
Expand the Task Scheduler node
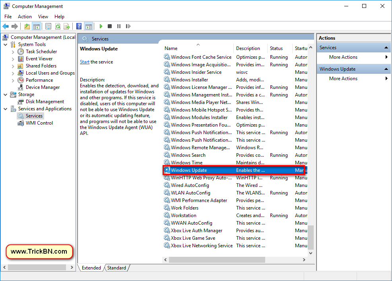(13, 52)
